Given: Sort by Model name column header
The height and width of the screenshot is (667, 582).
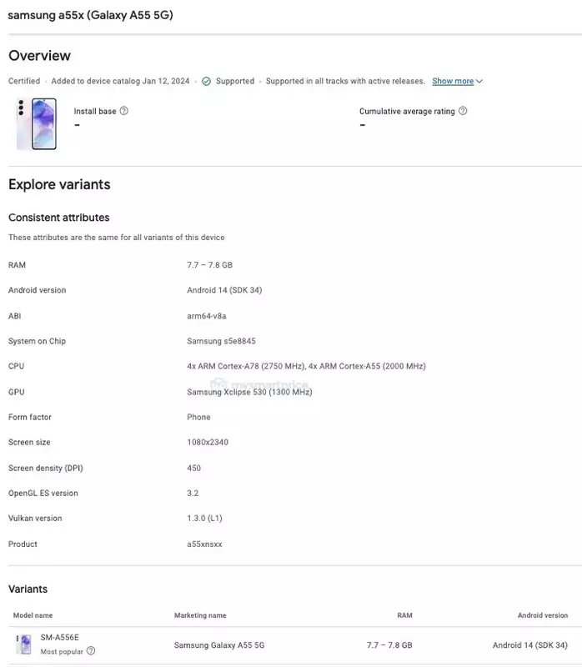Looking at the screenshot, I should [x=33, y=615].
